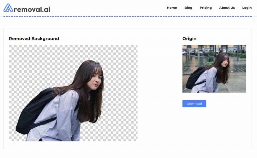Navigate to About Us
257x158 pixels.
227,8
